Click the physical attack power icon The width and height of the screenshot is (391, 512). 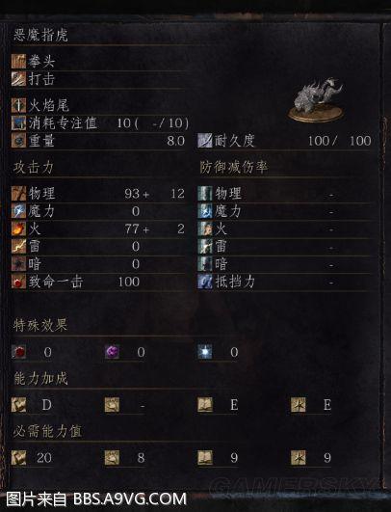click(x=18, y=193)
